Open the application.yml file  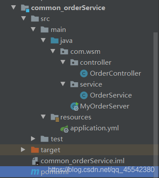coord(94,128)
